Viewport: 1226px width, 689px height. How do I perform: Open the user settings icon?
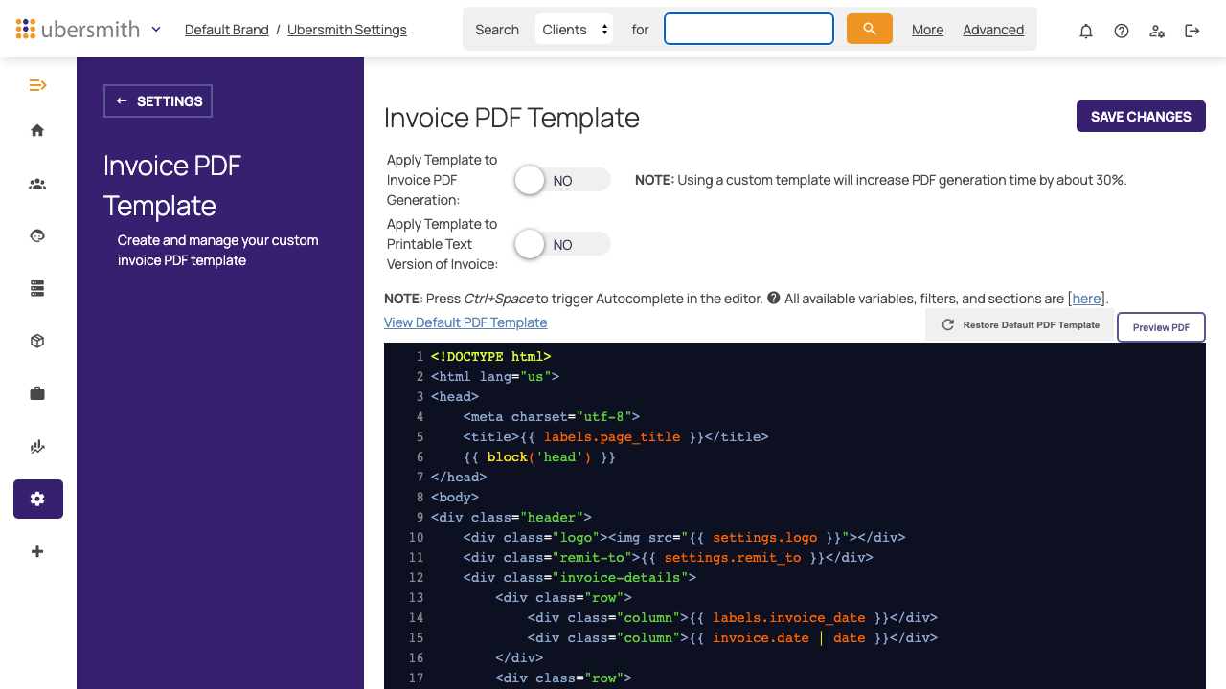(x=1157, y=31)
